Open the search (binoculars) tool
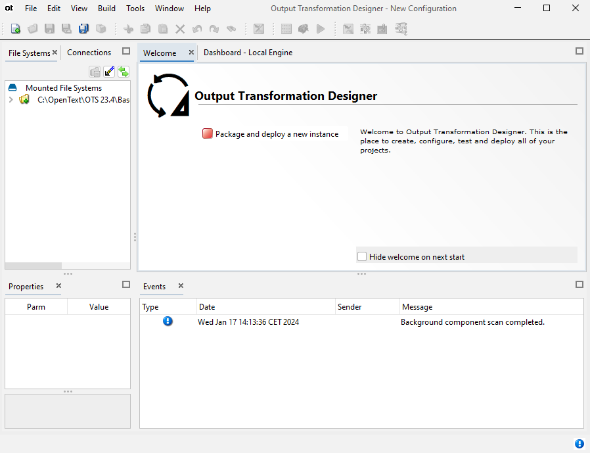 point(231,29)
